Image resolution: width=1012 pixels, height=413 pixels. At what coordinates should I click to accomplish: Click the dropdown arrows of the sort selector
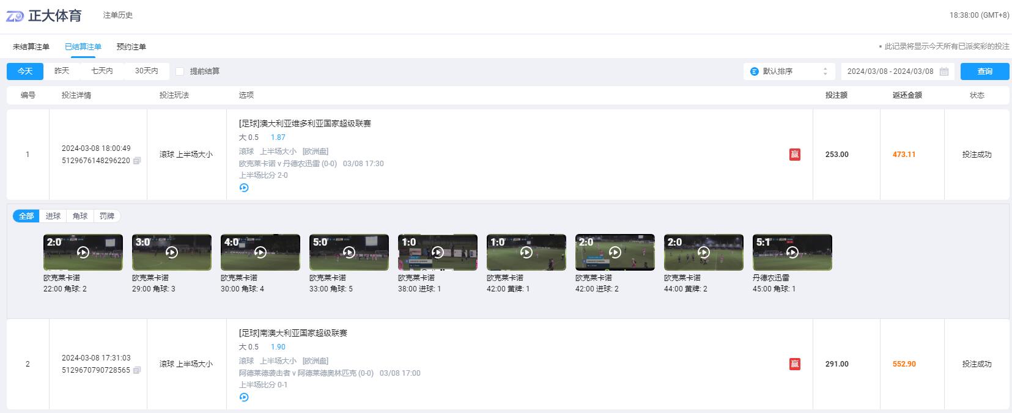pyautogui.click(x=825, y=71)
